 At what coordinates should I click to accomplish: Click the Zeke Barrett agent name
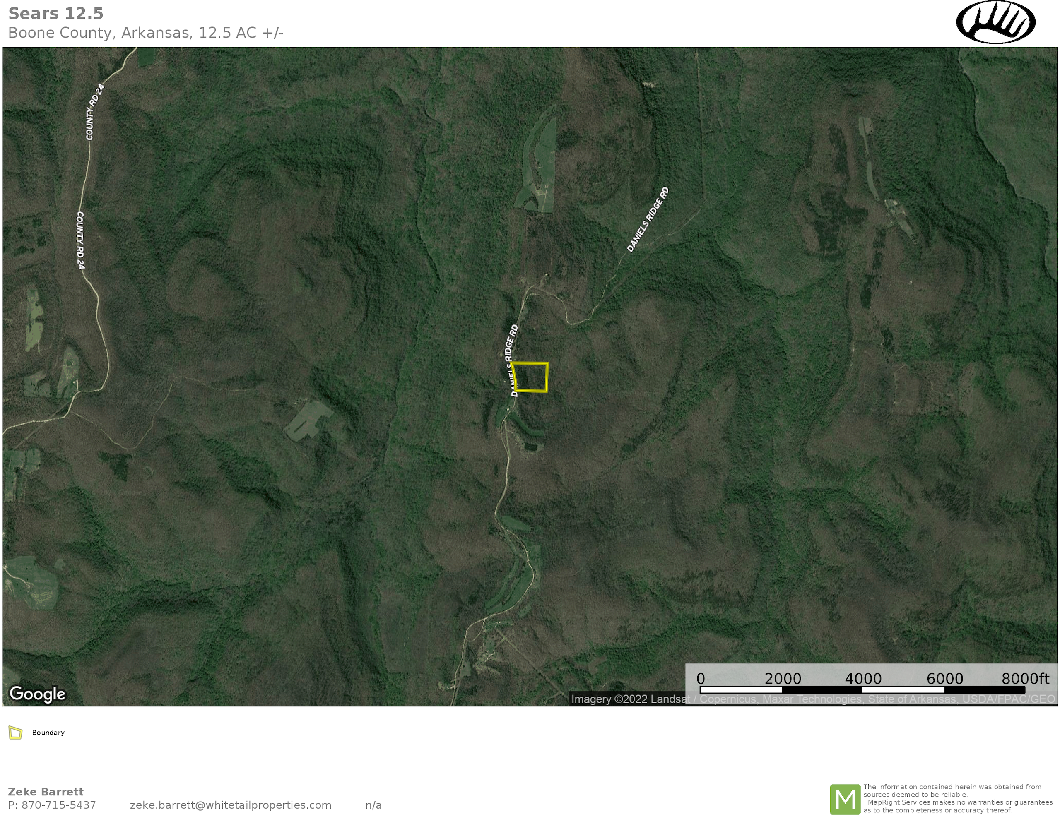[46, 792]
